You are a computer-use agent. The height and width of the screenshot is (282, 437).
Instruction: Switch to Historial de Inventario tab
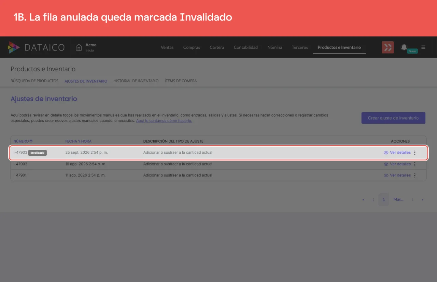pos(136,81)
